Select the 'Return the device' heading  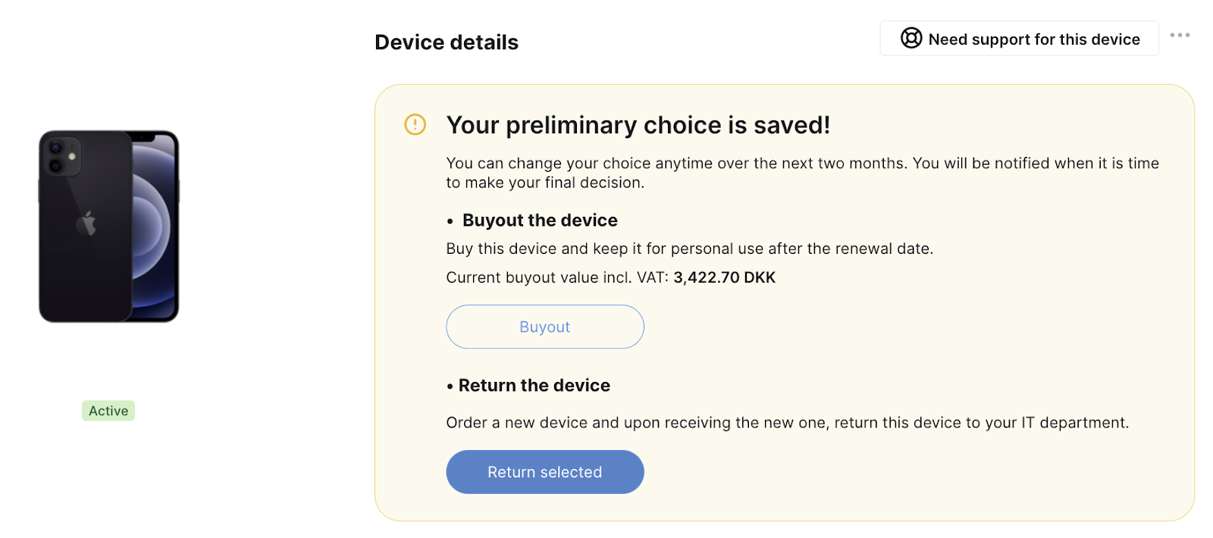click(x=534, y=386)
